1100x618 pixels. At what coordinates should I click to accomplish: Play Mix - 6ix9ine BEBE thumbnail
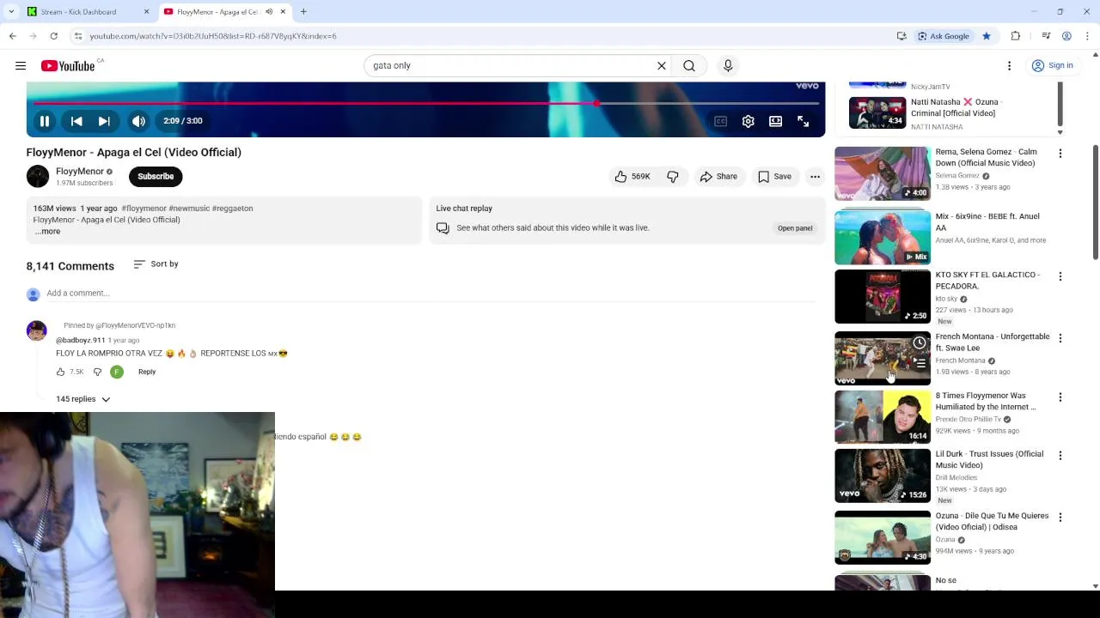coord(883,238)
